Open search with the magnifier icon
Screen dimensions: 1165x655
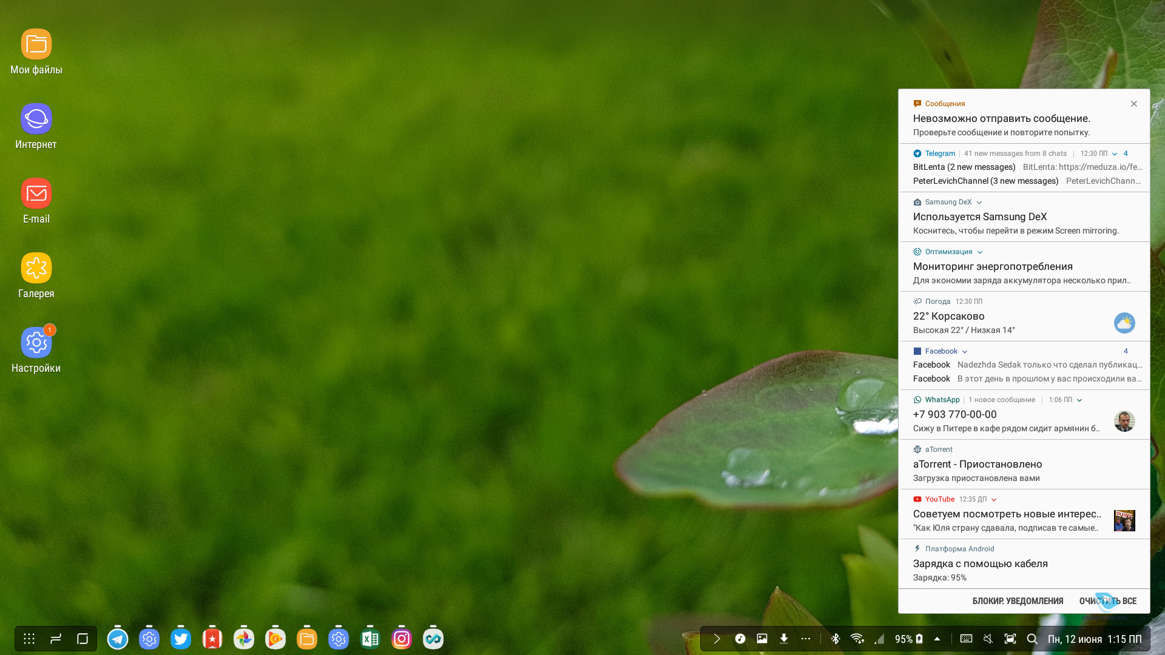point(1032,639)
